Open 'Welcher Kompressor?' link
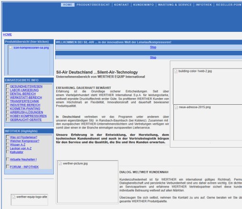This screenshot has height=209, width=242. [x=25, y=141]
